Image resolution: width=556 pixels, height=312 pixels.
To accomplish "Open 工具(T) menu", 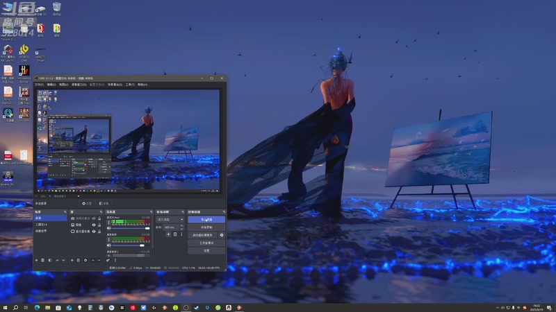I will (x=130, y=85).
